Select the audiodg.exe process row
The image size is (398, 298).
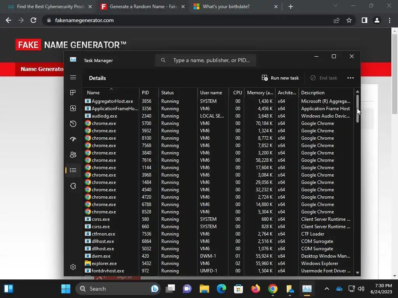218,116
